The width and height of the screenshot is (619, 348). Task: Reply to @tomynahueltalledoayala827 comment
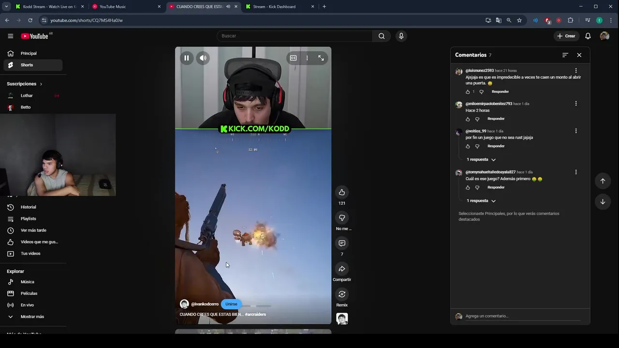[496, 188]
